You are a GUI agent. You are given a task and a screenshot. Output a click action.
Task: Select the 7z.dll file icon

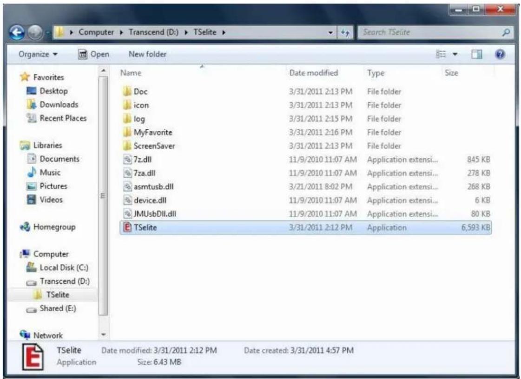[127, 160]
